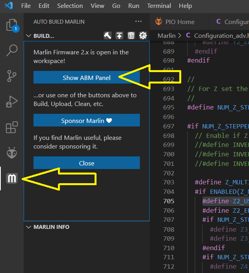The width and height of the screenshot is (249, 273).
Task: Click the '// Enable if Z' comment on line 698
Action: point(221,136)
